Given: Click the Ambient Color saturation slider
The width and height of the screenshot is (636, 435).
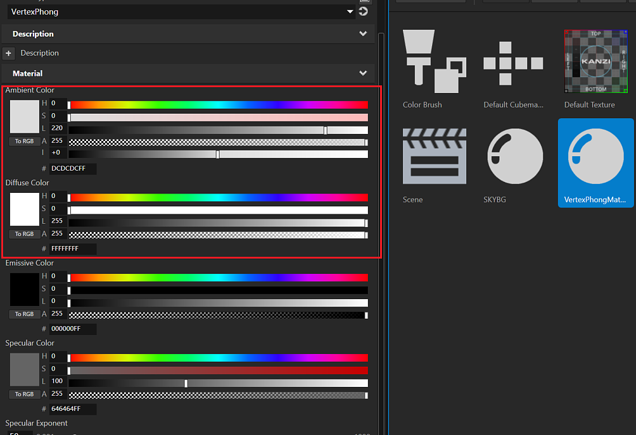Looking at the screenshot, I should [218, 118].
